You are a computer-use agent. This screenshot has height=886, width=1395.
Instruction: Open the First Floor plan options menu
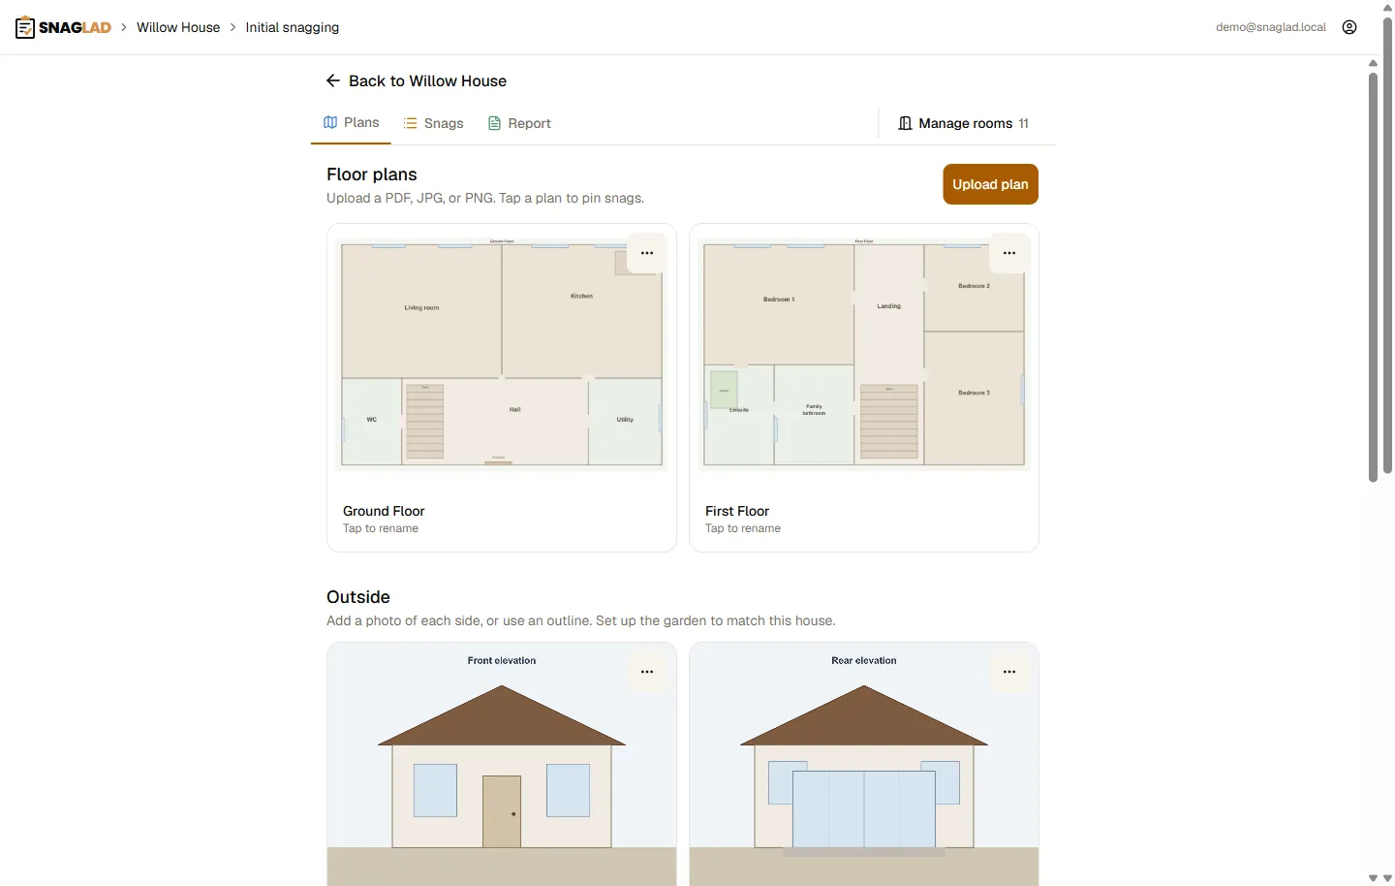click(x=1009, y=253)
